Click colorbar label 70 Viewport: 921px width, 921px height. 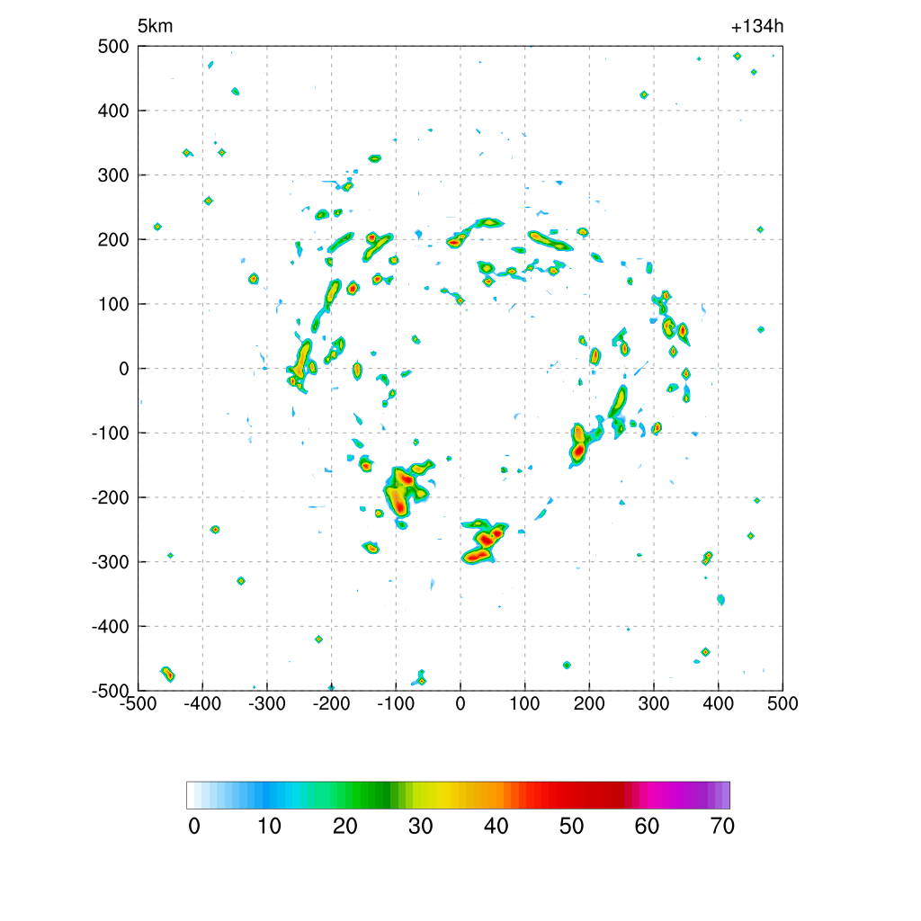[x=722, y=827]
